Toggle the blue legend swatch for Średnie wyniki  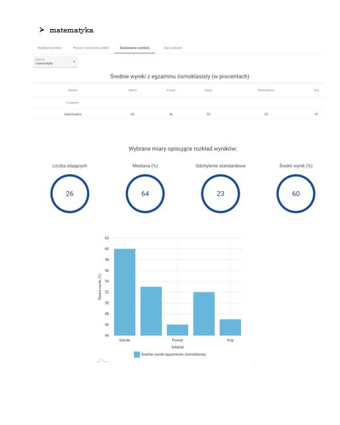(x=137, y=354)
